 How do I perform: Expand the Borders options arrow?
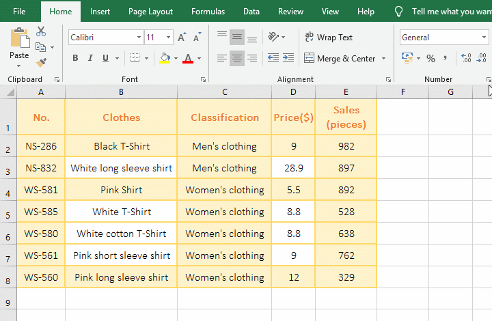pyautogui.click(x=146, y=58)
